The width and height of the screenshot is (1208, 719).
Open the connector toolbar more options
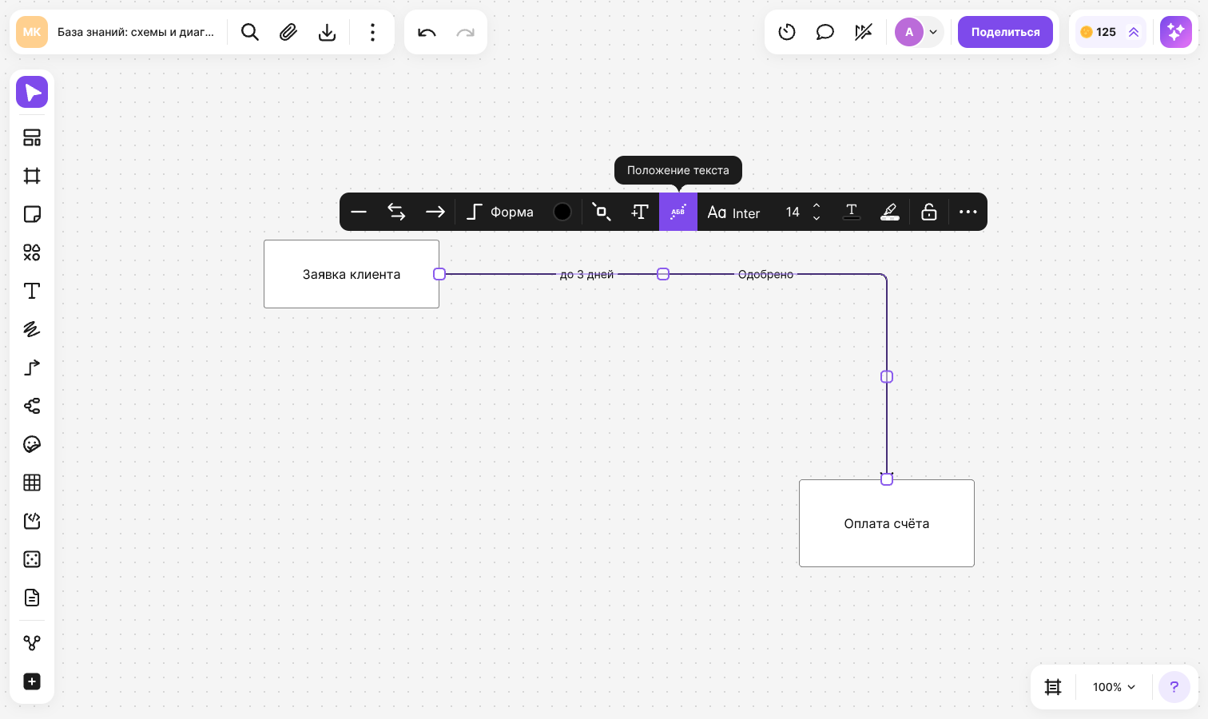(968, 212)
